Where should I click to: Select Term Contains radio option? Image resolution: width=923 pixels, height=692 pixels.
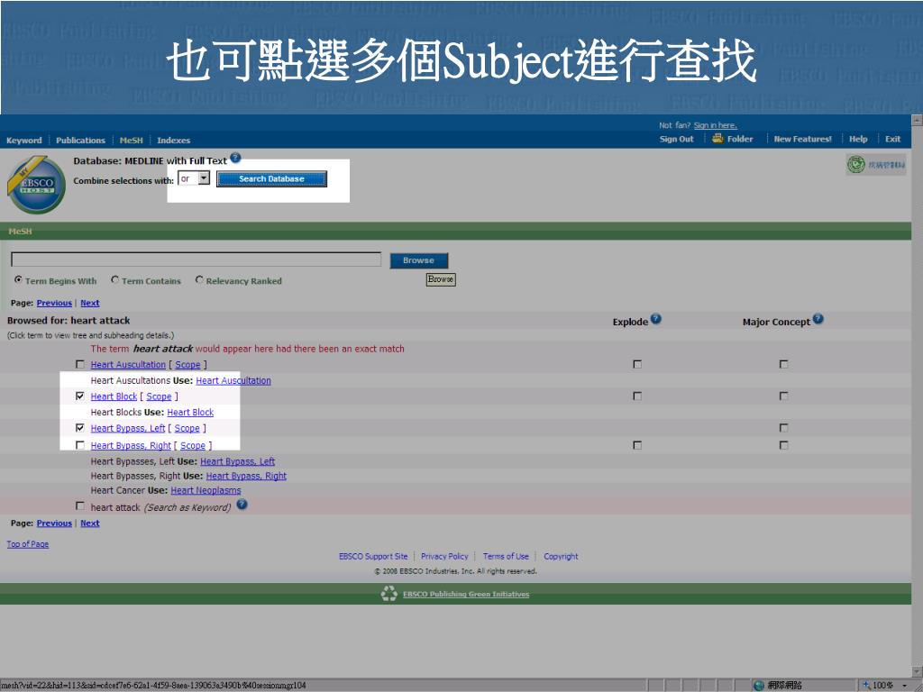coord(114,280)
